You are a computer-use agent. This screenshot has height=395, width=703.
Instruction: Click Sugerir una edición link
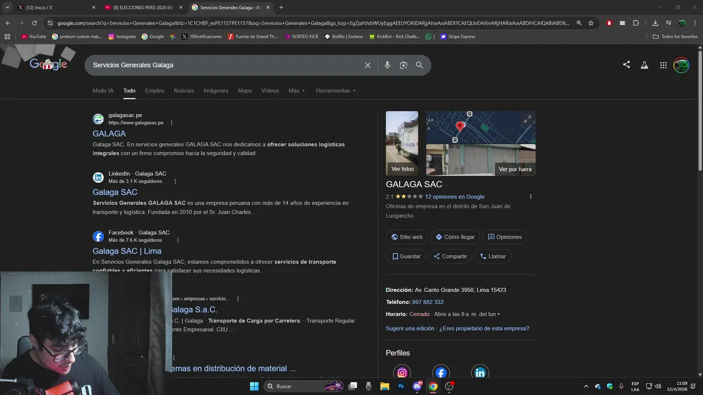pyautogui.click(x=410, y=328)
